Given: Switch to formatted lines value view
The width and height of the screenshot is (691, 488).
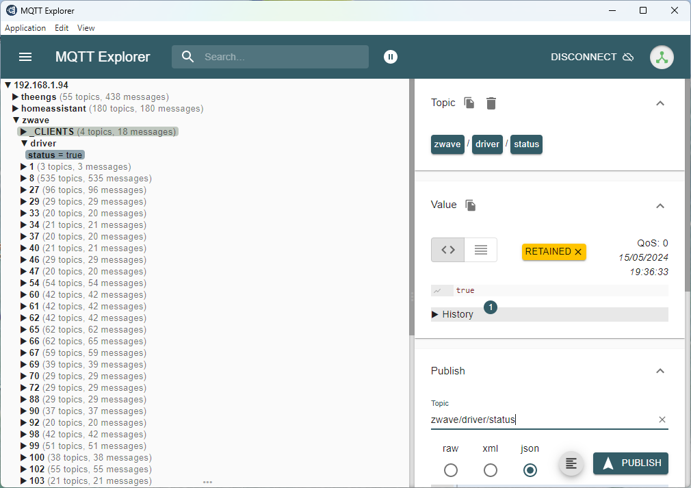Looking at the screenshot, I should tap(481, 250).
